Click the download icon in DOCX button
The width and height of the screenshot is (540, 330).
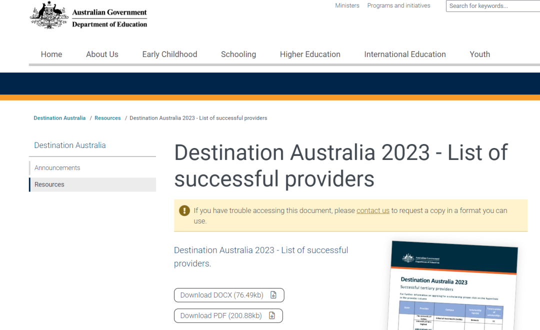[x=273, y=295]
